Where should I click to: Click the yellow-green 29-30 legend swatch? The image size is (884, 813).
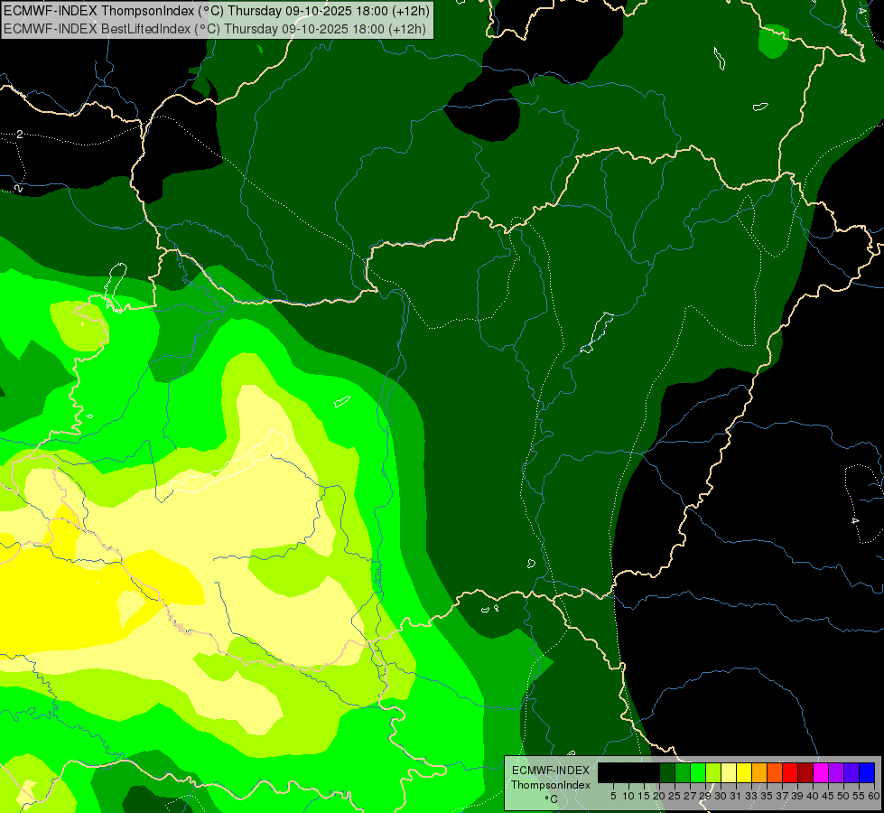(713, 772)
